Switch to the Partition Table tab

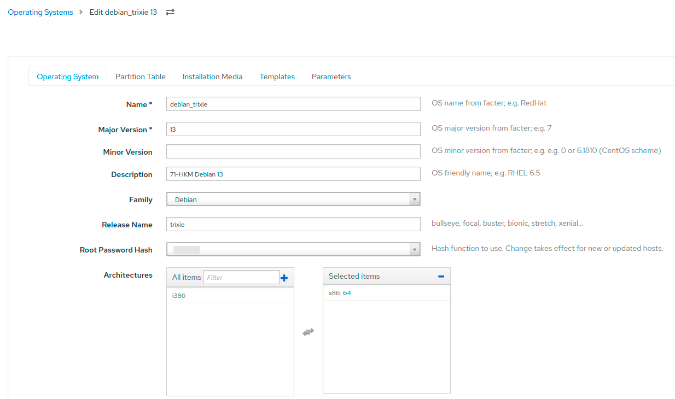coord(140,77)
